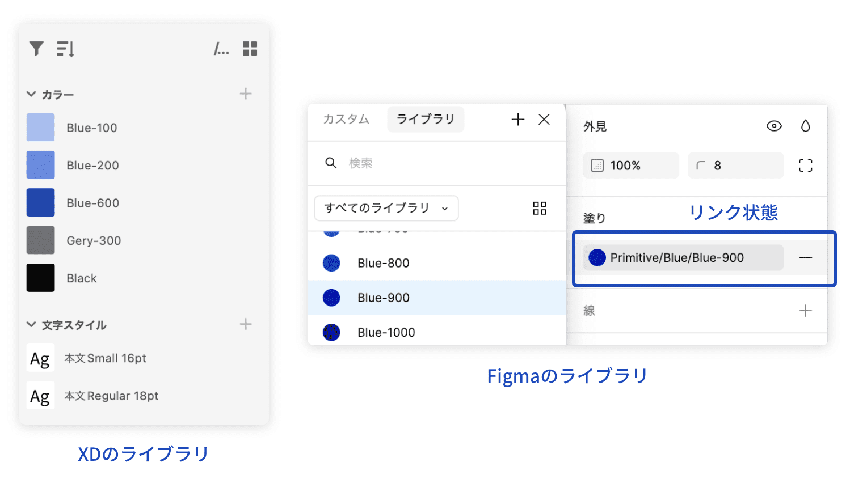Open the blend mode droplet icon
The image size is (850, 492).
[x=805, y=126]
